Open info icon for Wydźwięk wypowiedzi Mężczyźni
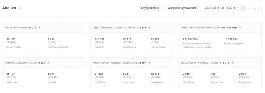This screenshot has width=265, height=93. 149,63
